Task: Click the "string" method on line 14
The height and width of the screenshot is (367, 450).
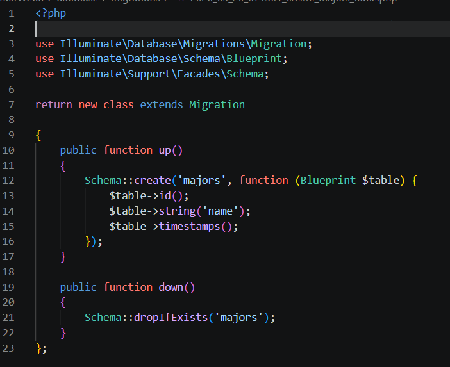Action: click(x=177, y=211)
